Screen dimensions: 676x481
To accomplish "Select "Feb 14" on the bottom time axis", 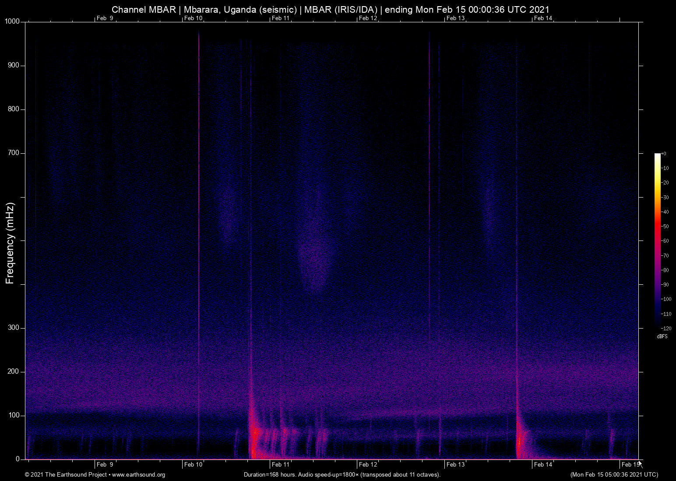I will 543,464.
